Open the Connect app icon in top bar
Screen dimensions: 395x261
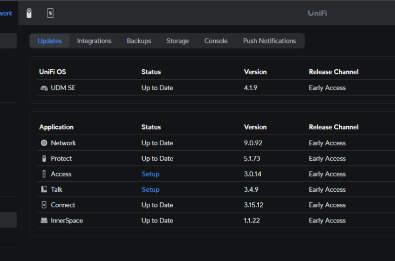pyautogui.click(x=50, y=13)
